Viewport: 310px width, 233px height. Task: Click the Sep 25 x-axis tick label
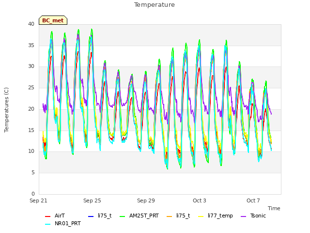pos(92,200)
